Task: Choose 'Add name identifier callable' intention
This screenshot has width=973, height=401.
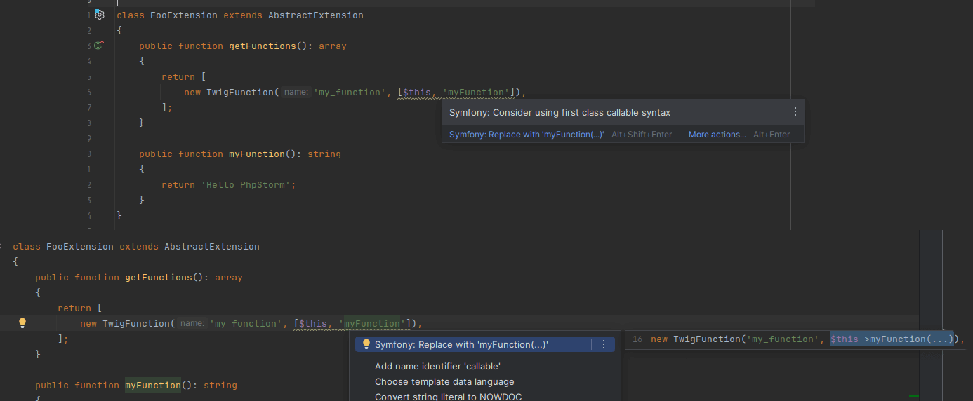Action: (437, 366)
